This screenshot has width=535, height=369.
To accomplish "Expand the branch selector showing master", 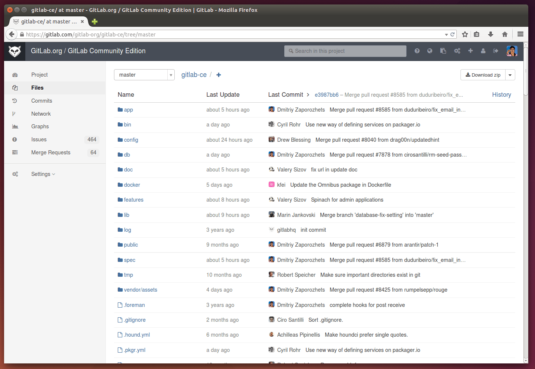I will [x=144, y=75].
